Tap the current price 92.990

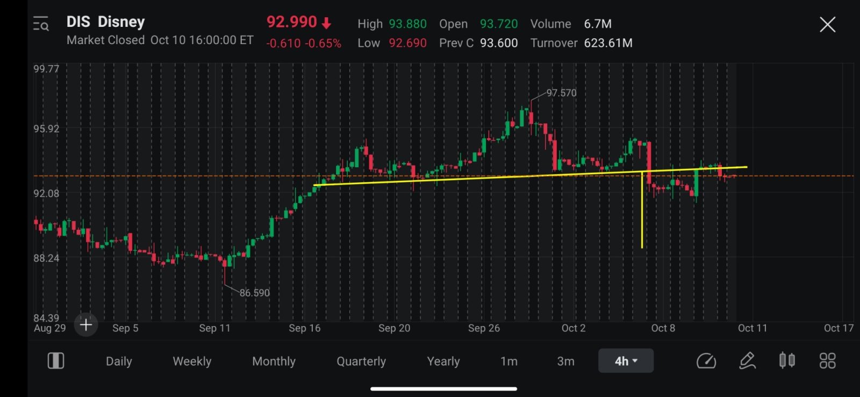tap(292, 22)
